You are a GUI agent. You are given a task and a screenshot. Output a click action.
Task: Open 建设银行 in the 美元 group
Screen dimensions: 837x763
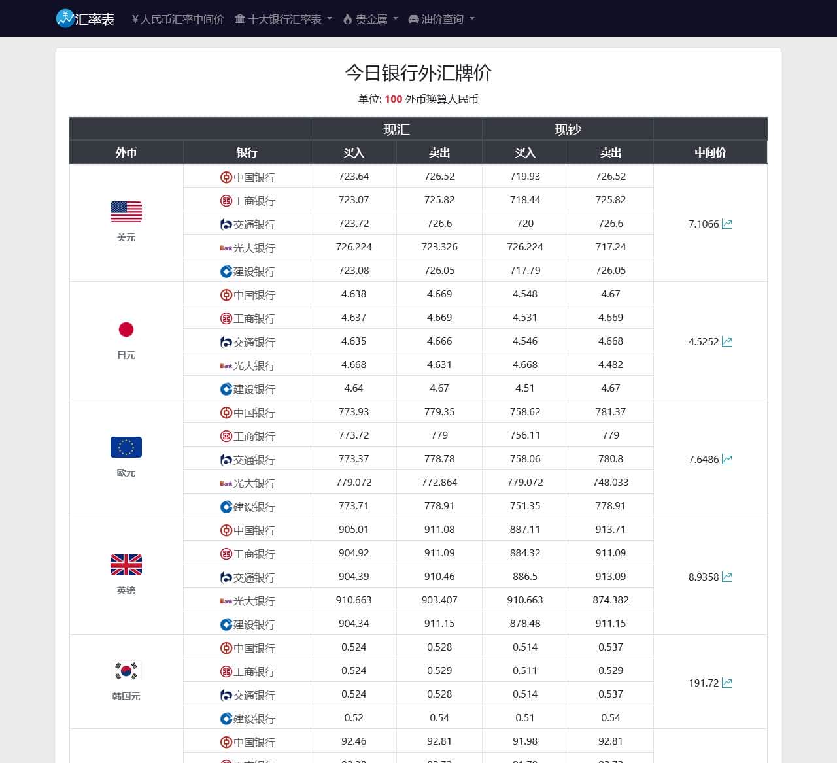(247, 271)
